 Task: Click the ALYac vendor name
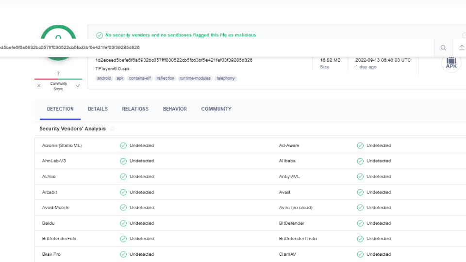pos(49,177)
